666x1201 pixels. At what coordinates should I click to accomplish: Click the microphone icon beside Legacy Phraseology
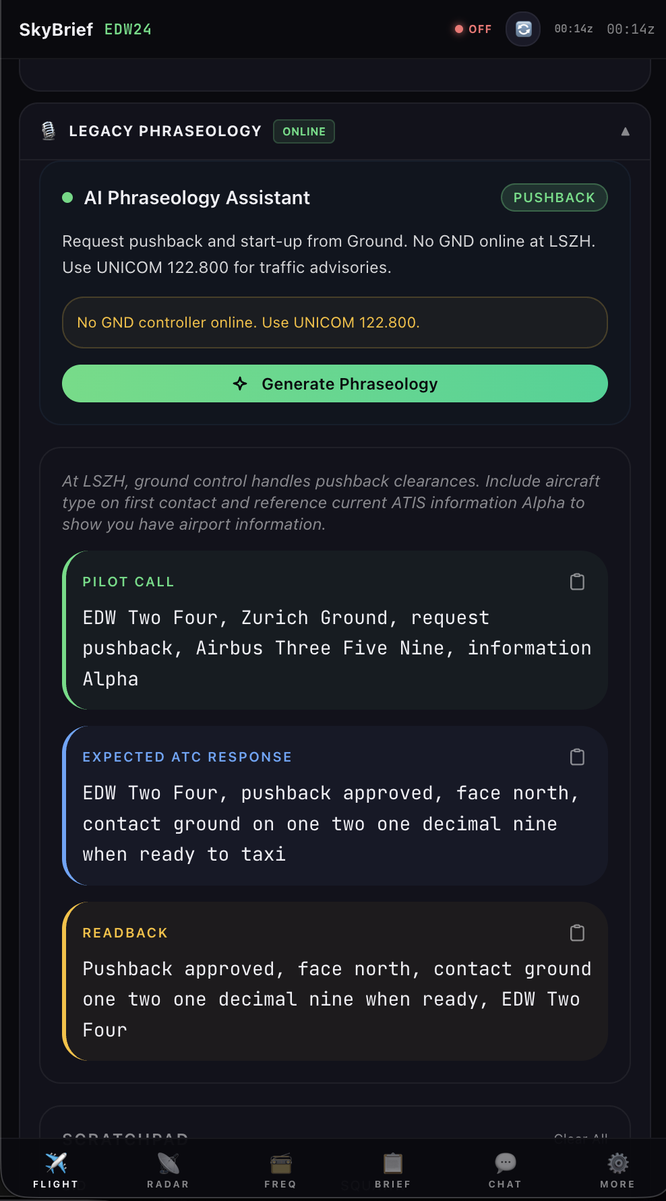[x=48, y=131]
